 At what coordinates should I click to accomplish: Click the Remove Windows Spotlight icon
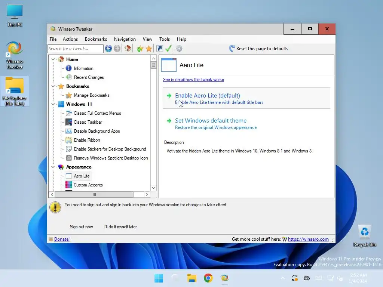tap(69, 158)
